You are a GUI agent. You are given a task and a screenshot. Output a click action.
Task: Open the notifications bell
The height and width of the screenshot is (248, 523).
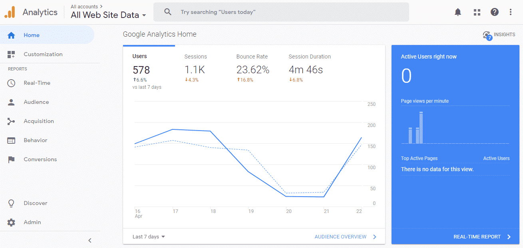coord(458,12)
